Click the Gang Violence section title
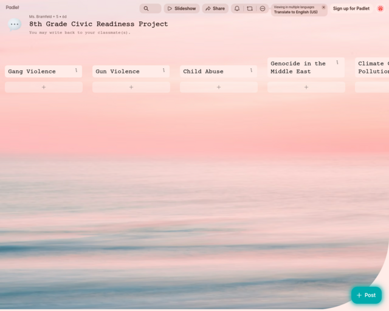Image resolution: width=389 pixels, height=311 pixels. click(x=32, y=72)
